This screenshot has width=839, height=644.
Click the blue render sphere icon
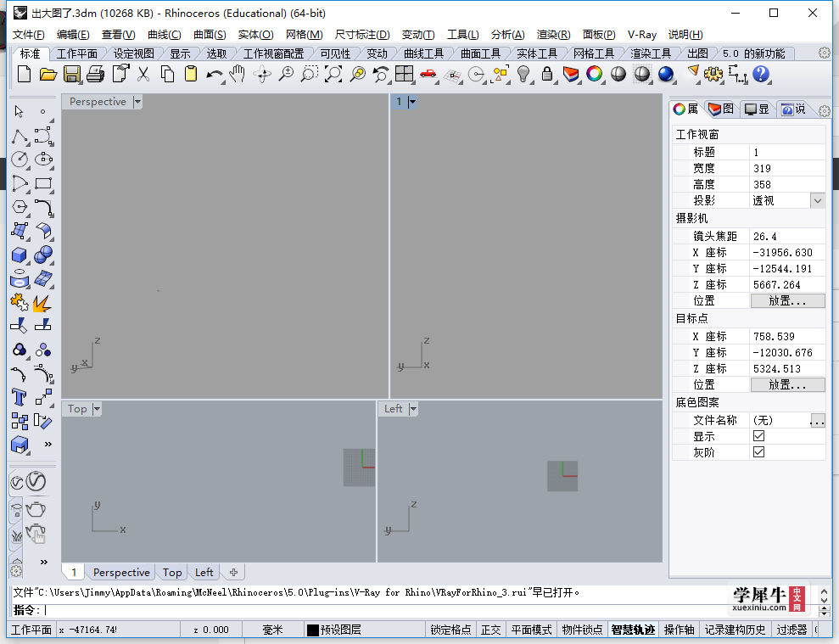tap(666, 74)
